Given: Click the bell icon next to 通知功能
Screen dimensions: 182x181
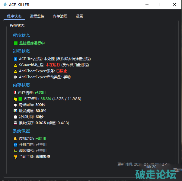Looking at the screenshot, I should tap(15, 139).
